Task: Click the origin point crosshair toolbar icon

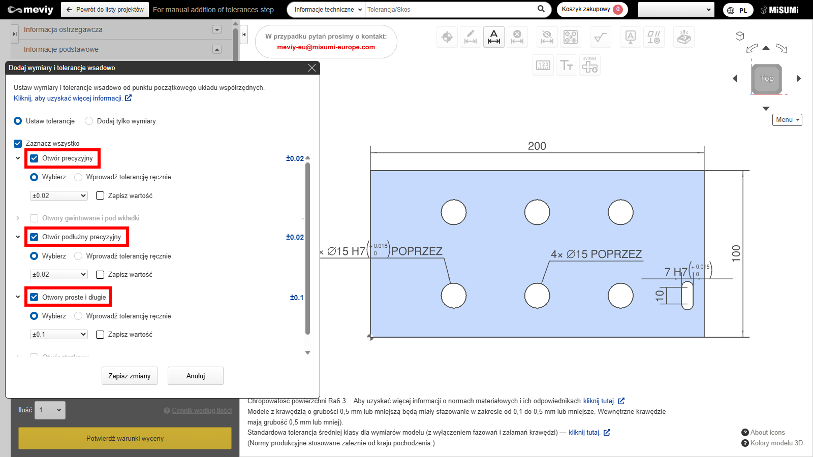Action: 447,37
